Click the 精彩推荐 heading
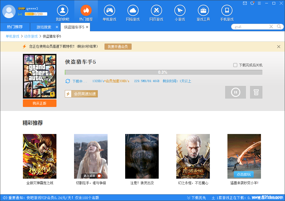The width and height of the screenshot is (285, 201). [x=33, y=123]
